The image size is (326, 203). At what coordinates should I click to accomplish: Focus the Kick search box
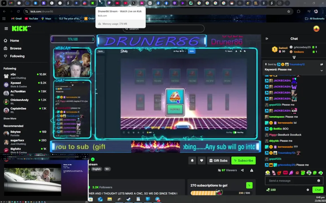click(163, 29)
